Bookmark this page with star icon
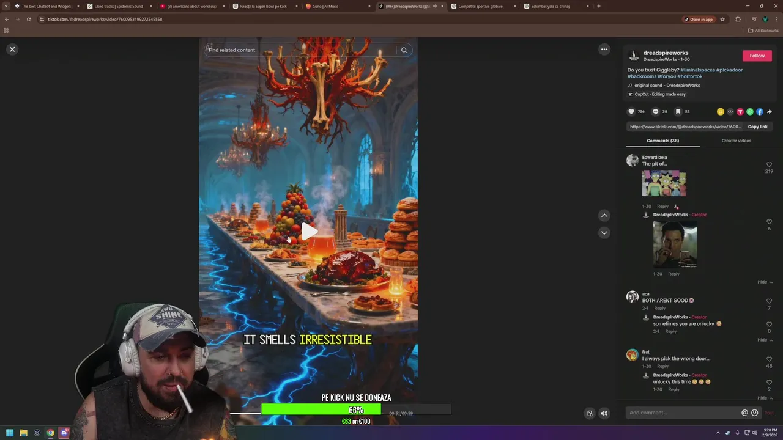 click(x=722, y=19)
